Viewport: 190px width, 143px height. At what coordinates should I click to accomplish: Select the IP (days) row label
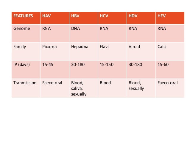[x=26, y=70]
